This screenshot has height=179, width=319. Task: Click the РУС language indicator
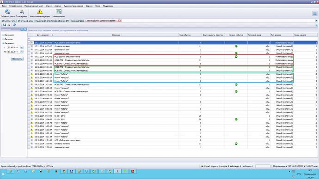[x=299, y=174]
